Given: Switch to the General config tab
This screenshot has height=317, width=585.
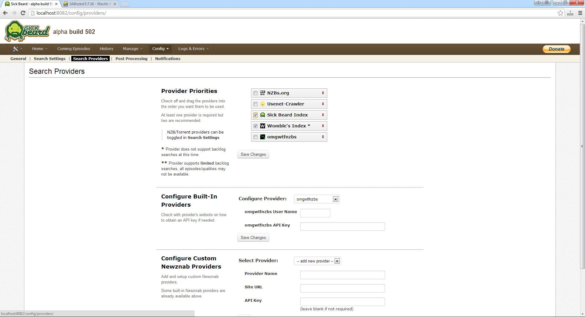Looking at the screenshot, I should [x=18, y=59].
